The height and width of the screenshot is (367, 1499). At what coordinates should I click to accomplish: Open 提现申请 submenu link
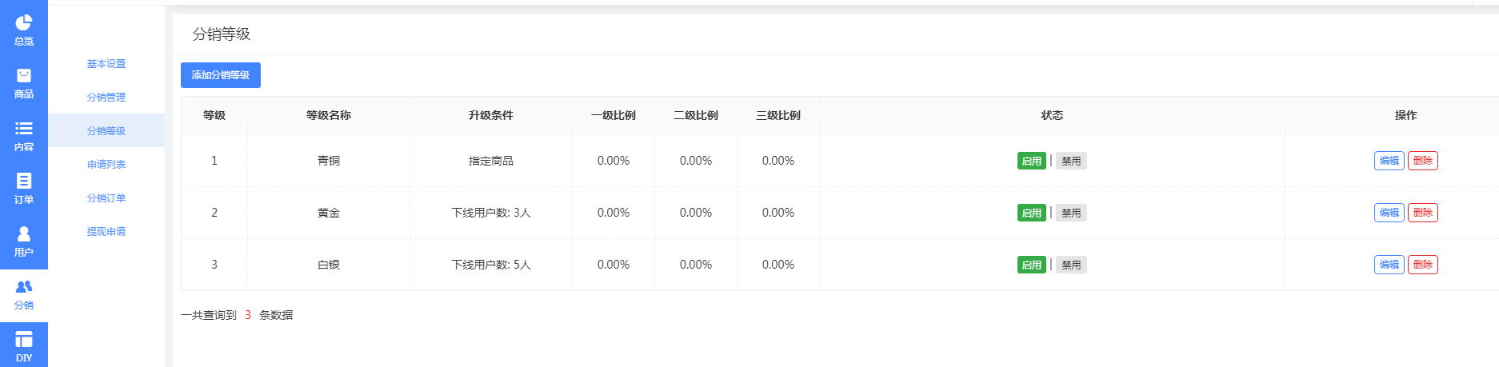click(106, 232)
